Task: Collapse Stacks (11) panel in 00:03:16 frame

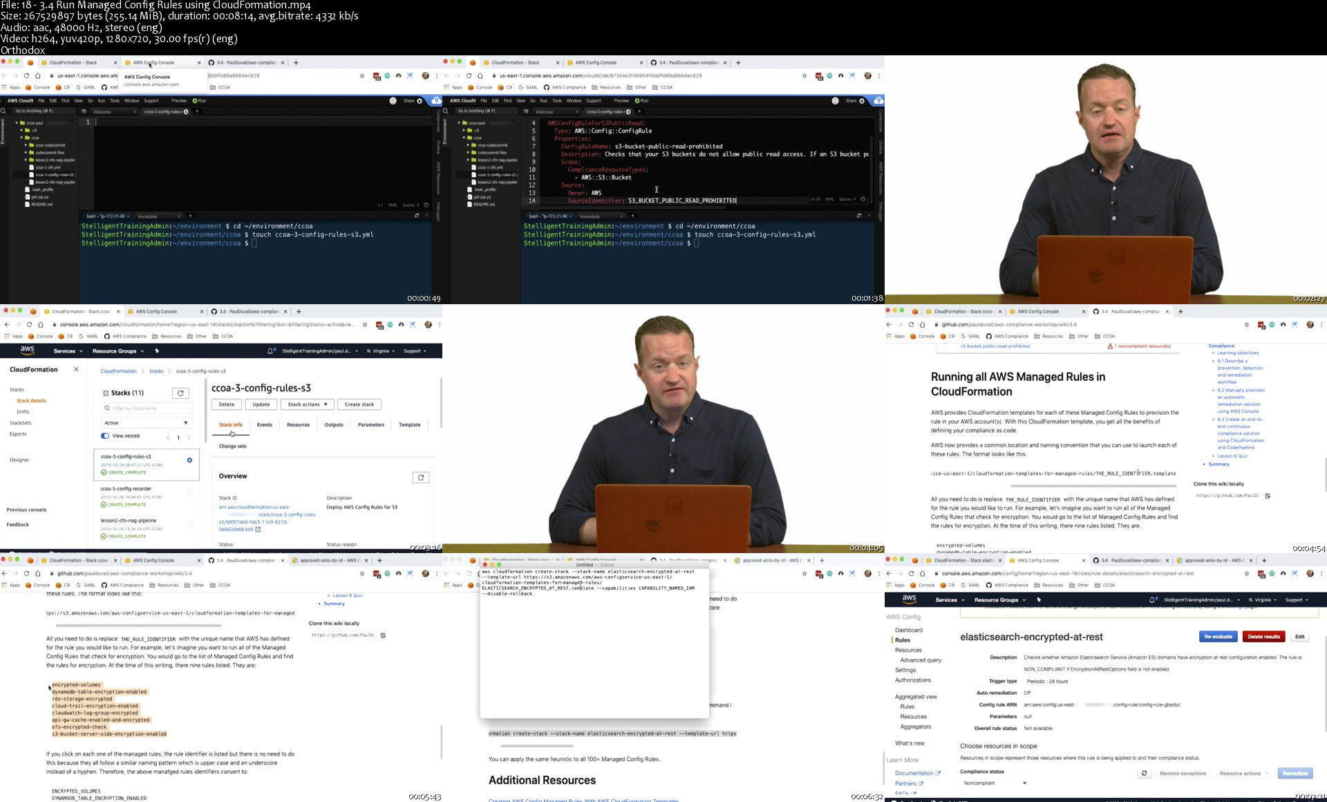Action: click(x=106, y=393)
